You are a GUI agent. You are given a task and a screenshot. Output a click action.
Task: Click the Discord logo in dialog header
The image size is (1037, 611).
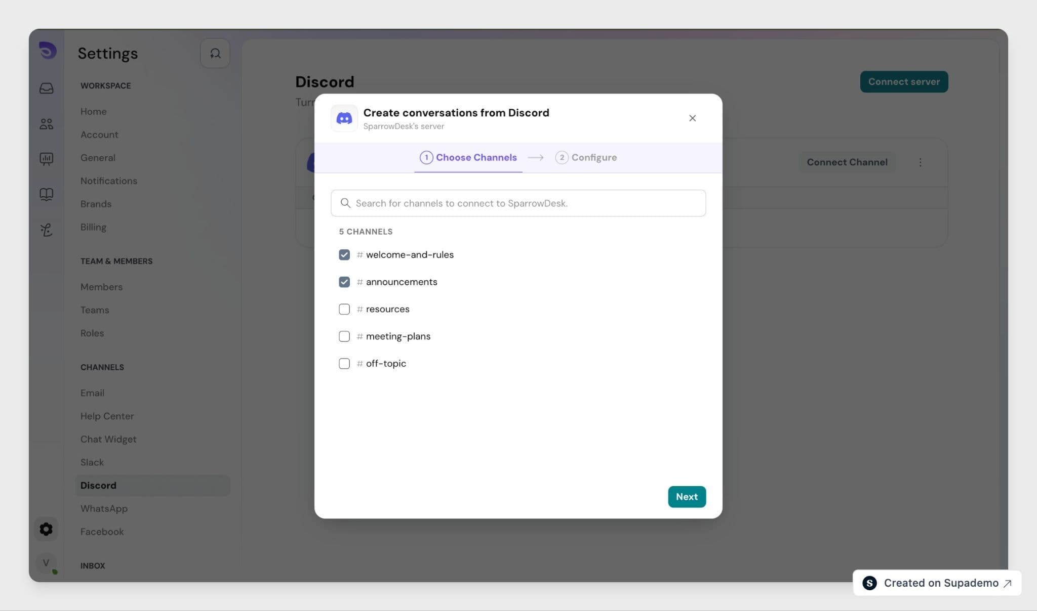pyautogui.click(x=344, y=118)
